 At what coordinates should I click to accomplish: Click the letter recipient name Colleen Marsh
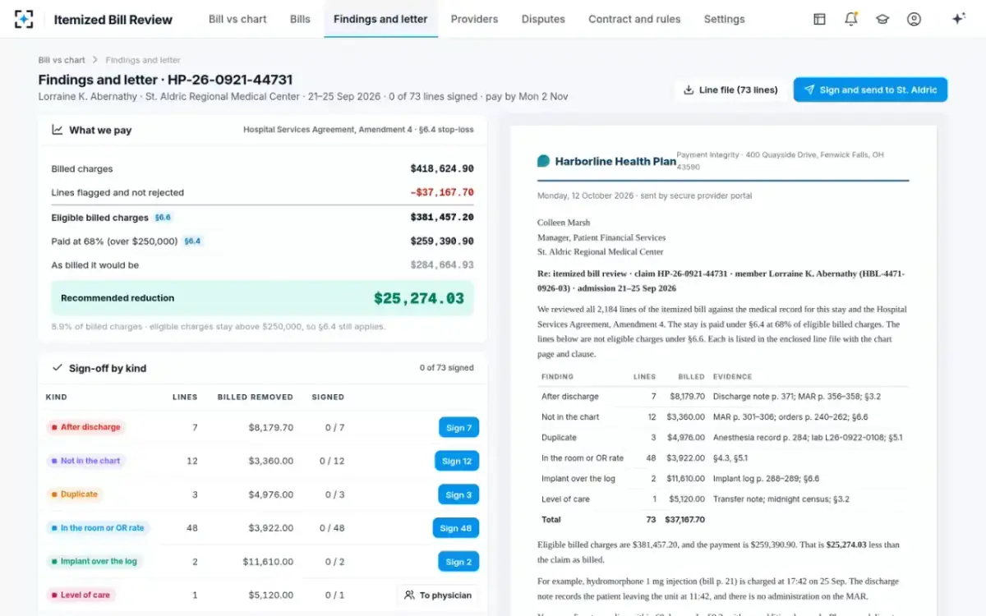tap(564, 223)
